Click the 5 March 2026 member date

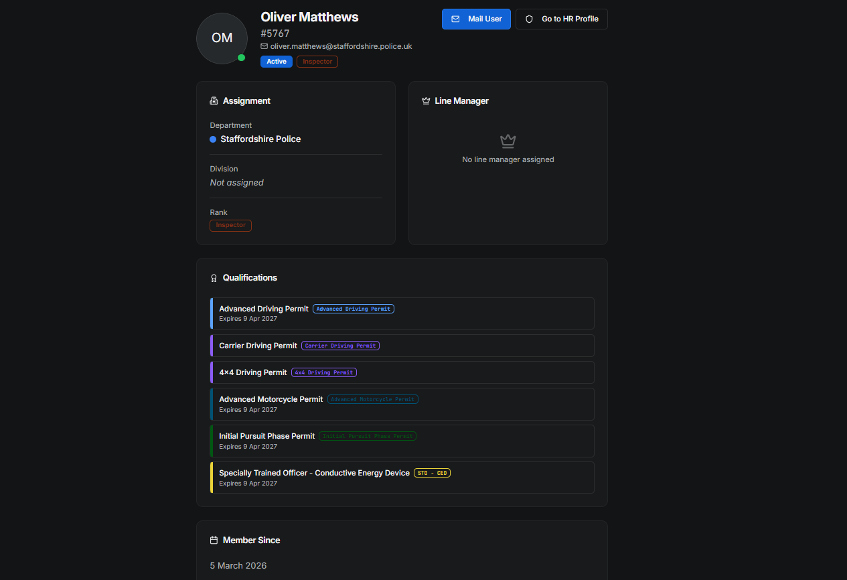coord(238,566)
